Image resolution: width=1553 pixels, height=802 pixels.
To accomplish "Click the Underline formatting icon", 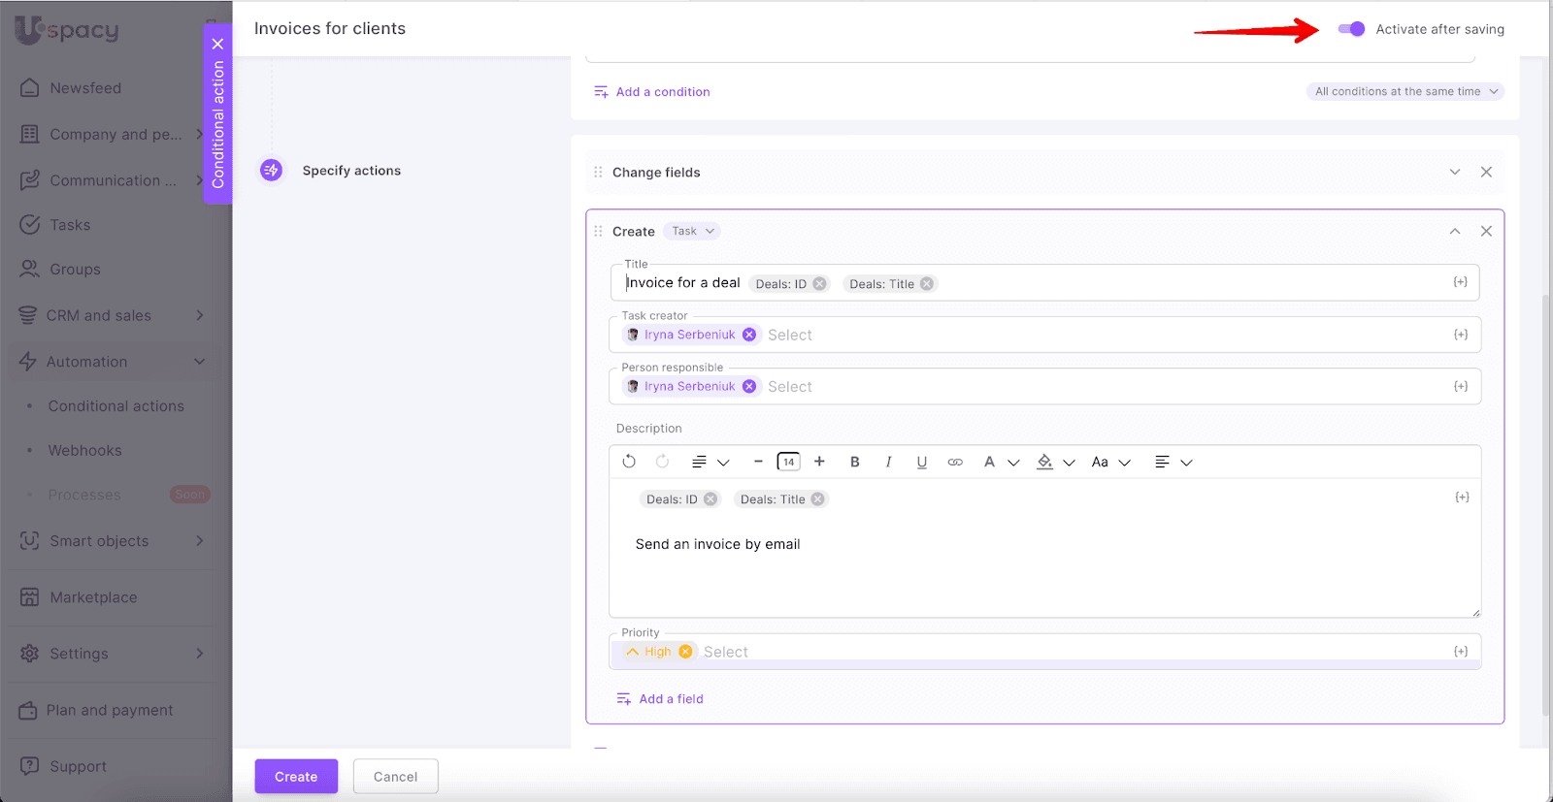I will click(x=921, y=462).
